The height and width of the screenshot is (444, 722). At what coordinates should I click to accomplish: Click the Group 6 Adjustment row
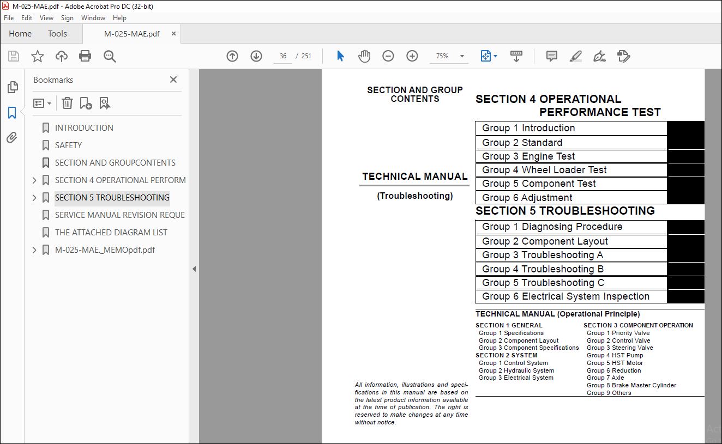pos(571,198)
